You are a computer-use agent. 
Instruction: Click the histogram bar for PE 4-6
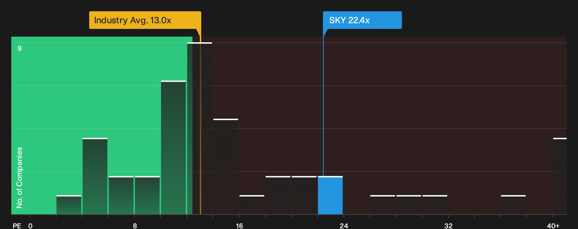point(95,176)
